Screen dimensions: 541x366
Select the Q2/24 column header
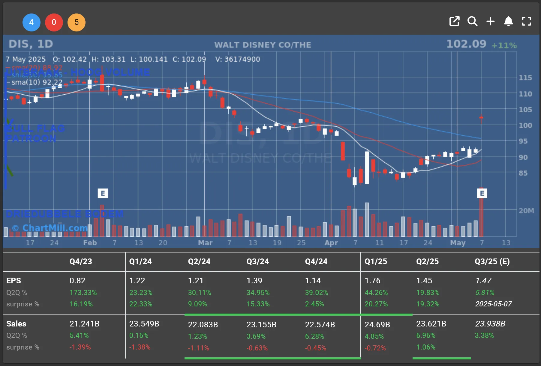coord(199,261)
